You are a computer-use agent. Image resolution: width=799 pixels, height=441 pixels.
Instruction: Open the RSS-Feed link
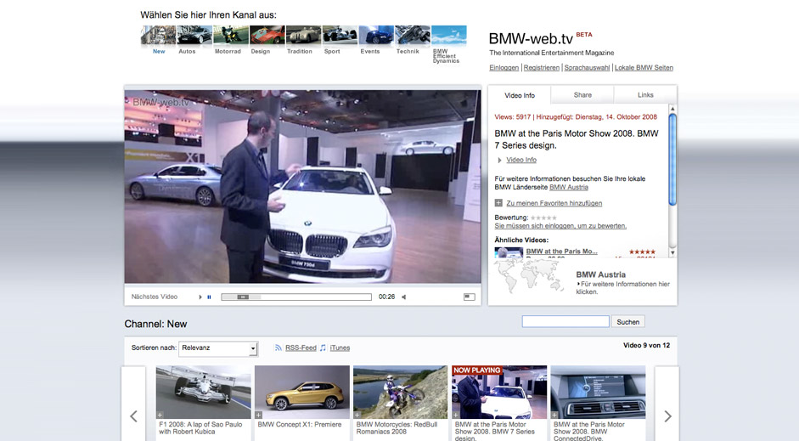(301, 348)
